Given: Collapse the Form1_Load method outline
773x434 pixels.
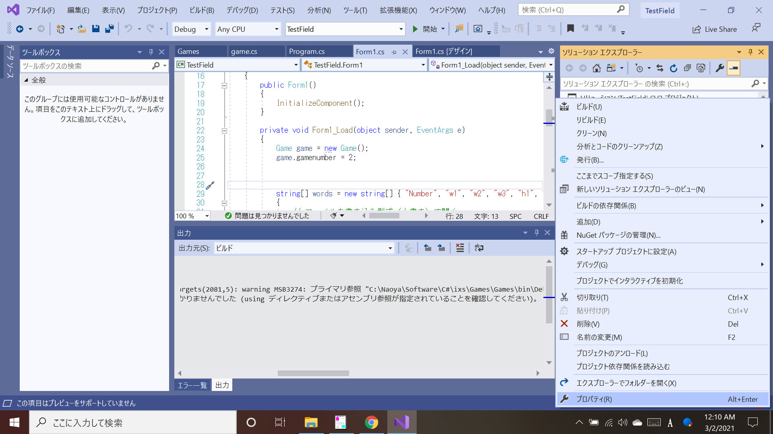Looking at the screenshot, I should [x=224, y=131].
